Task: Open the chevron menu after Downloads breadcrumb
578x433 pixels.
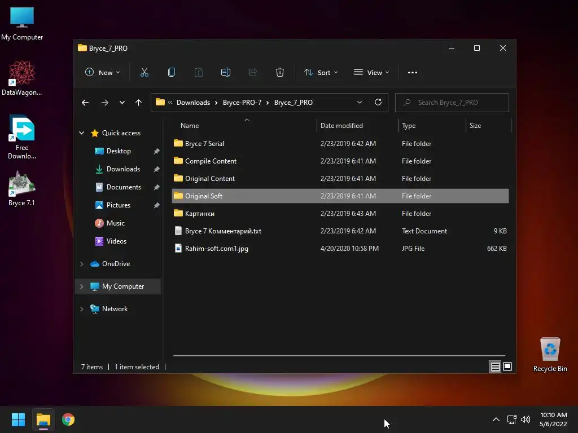Action: click(216, 103)
